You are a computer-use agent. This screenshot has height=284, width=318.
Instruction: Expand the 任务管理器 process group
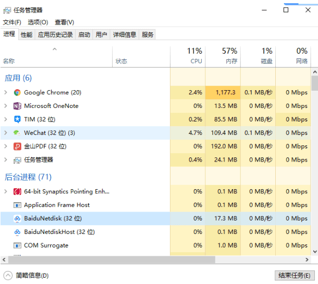click(x=6, y=160)
